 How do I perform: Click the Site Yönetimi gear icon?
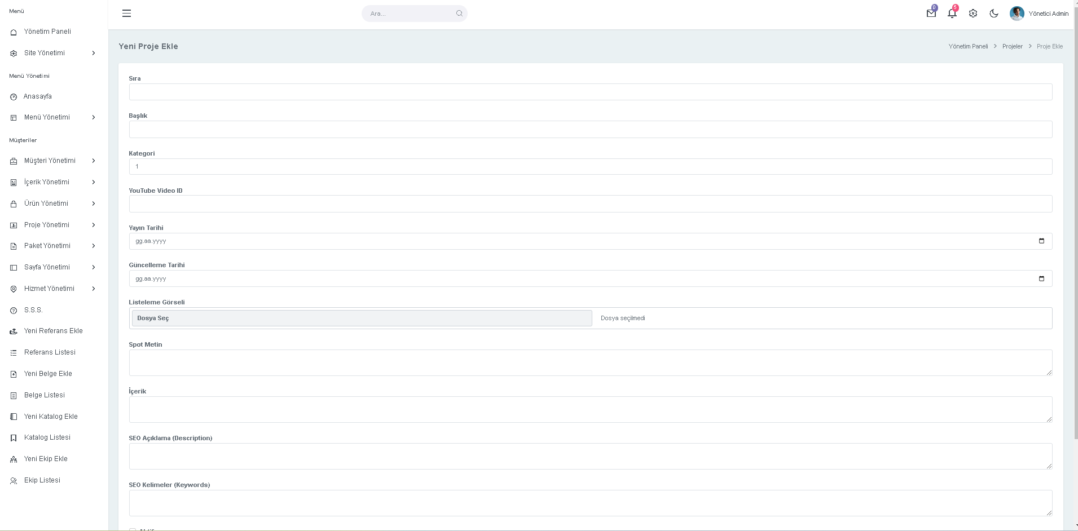(x=14, y=54)
